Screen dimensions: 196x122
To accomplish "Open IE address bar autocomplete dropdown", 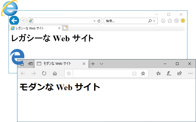I will point(94,21).
